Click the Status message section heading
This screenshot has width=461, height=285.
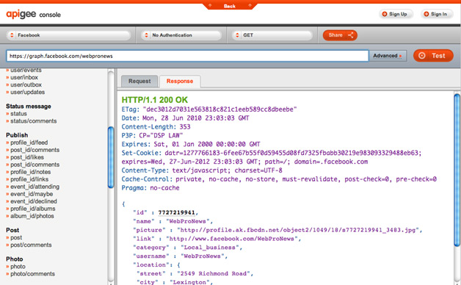tap(28, 107)
